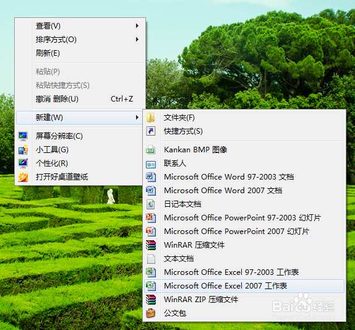
Task: Create a new 快捷方式(S)
Action: [244, 131]
